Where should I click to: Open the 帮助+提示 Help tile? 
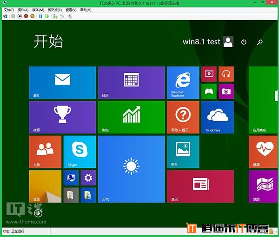[183, 117]
